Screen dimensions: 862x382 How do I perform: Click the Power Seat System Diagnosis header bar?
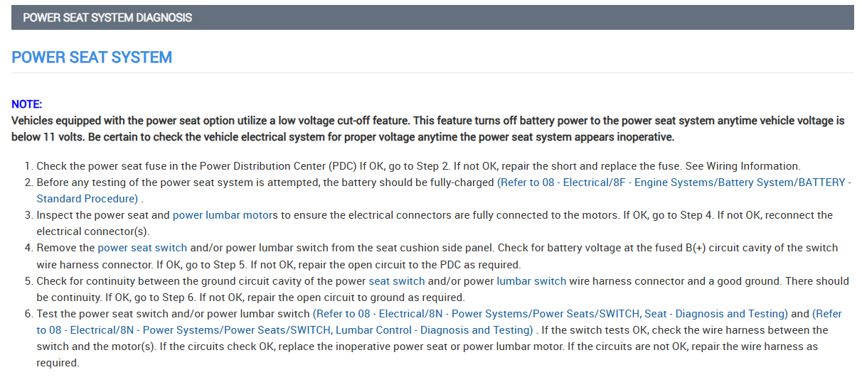[431, 18]
